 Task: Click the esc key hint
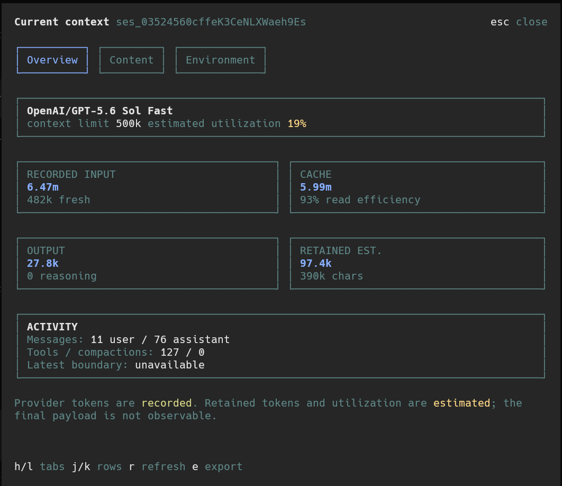click(x=500, y=22)
